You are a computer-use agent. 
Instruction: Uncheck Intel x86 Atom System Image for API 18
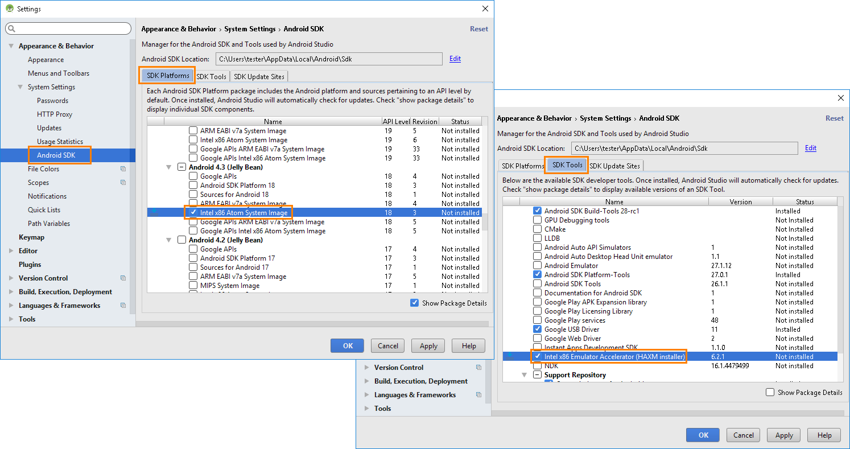tap(193, 213)
